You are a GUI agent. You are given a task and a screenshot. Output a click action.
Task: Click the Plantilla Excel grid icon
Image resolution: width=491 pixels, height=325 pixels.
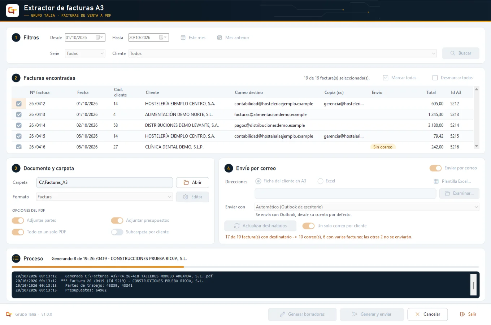point(436,181)
